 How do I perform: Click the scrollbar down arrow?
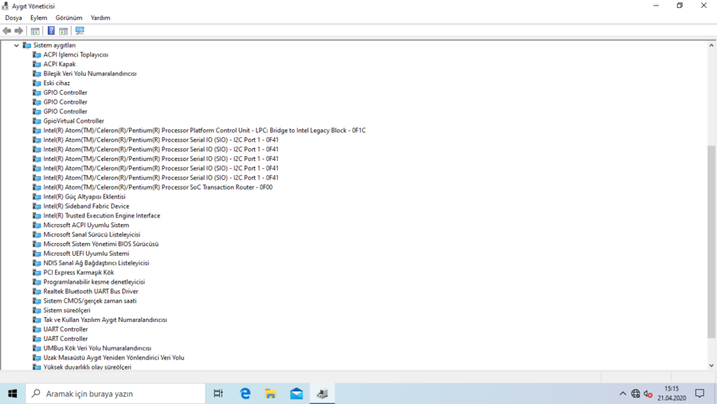point(711,366)
